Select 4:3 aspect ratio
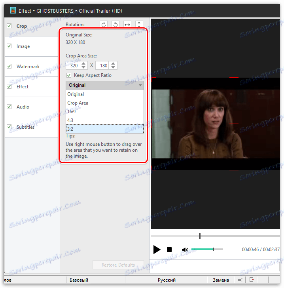 pos(105,120)
